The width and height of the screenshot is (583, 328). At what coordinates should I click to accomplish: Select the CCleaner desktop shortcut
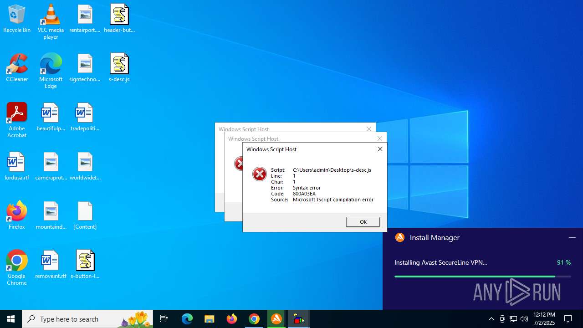click(x=17, y=68)
